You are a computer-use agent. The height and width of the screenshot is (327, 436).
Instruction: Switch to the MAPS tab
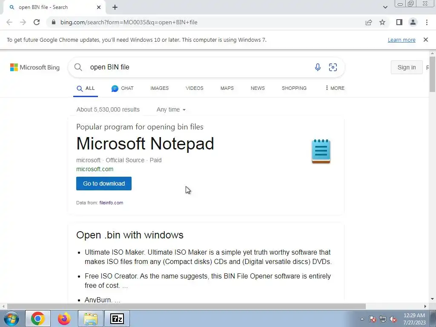point(227,88)
